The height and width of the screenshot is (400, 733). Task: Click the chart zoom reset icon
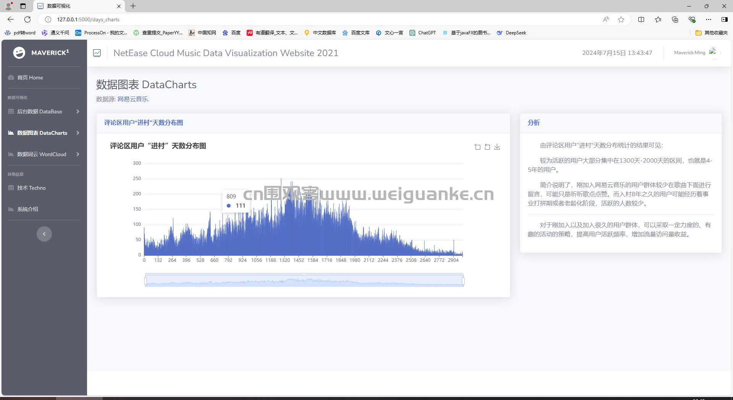coord(487,147)
